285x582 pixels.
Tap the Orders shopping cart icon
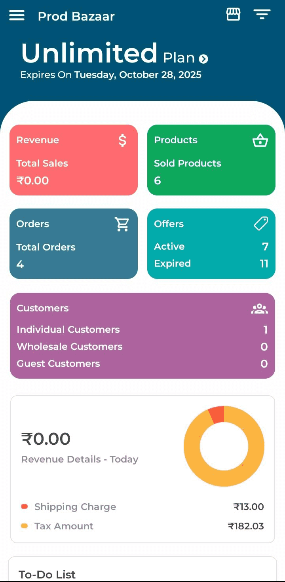(x=122, y=224)
